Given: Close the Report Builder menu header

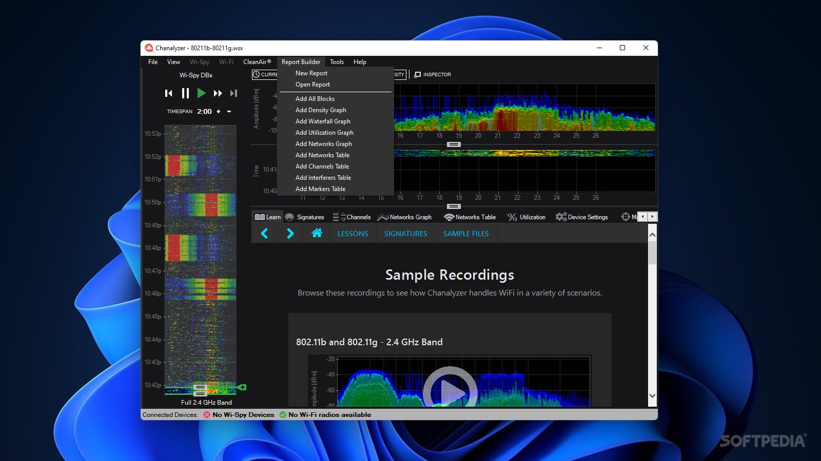Looking at the screenshot, I should pyautogui.click(x=301, y=62).
